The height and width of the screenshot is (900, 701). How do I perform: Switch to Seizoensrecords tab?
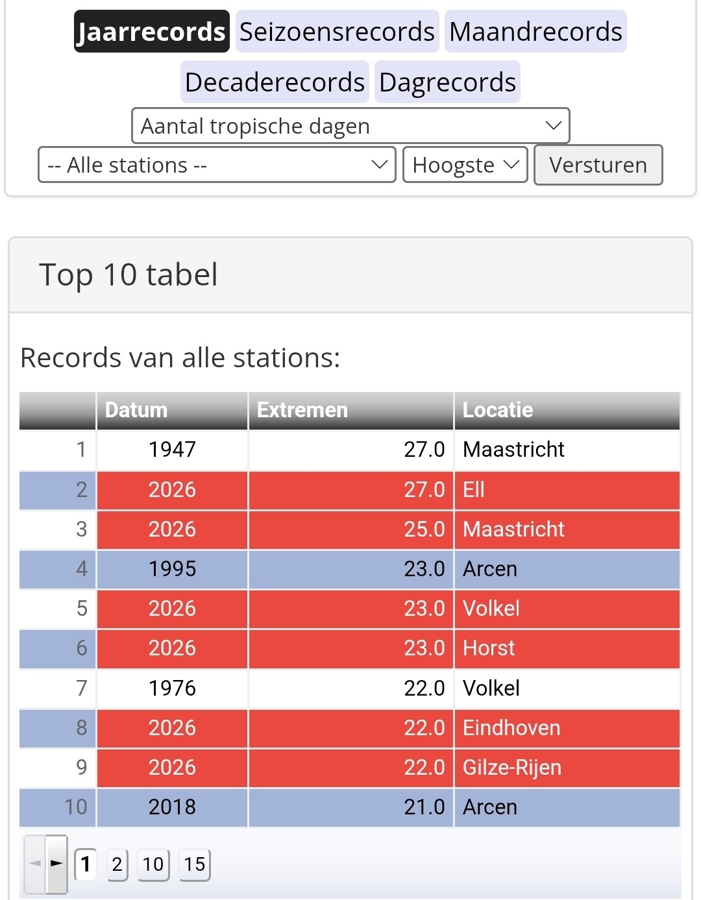tap(337, 31)
